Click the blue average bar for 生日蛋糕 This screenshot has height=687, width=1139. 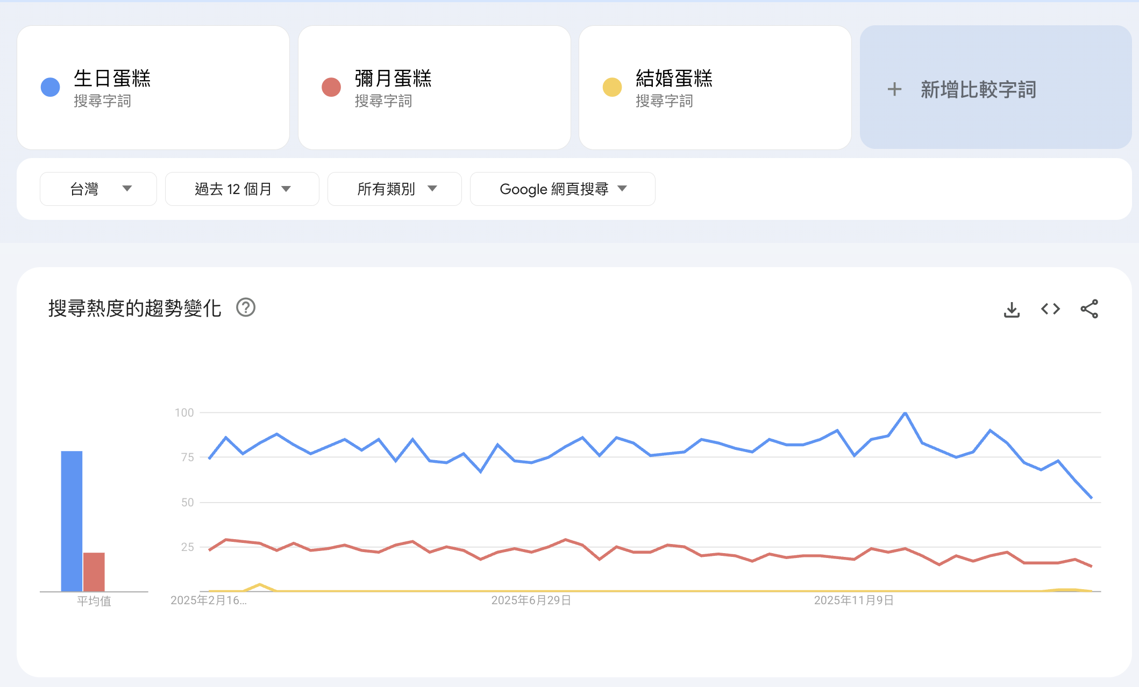pyautogui.click(x=72, y=520)
